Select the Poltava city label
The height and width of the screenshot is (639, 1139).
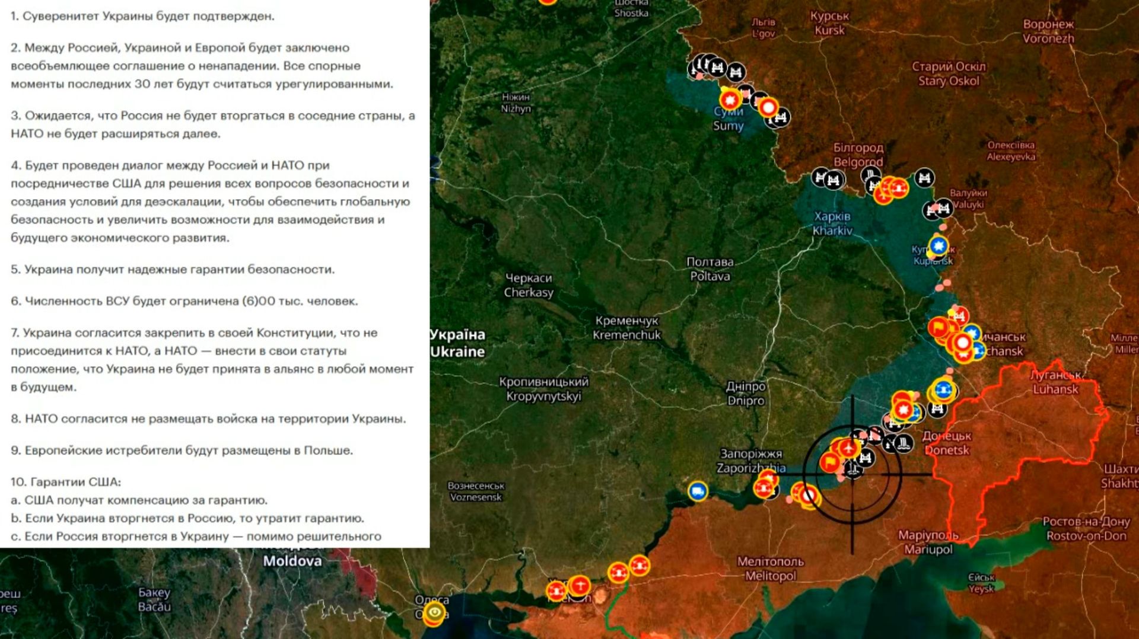[710, 269]
